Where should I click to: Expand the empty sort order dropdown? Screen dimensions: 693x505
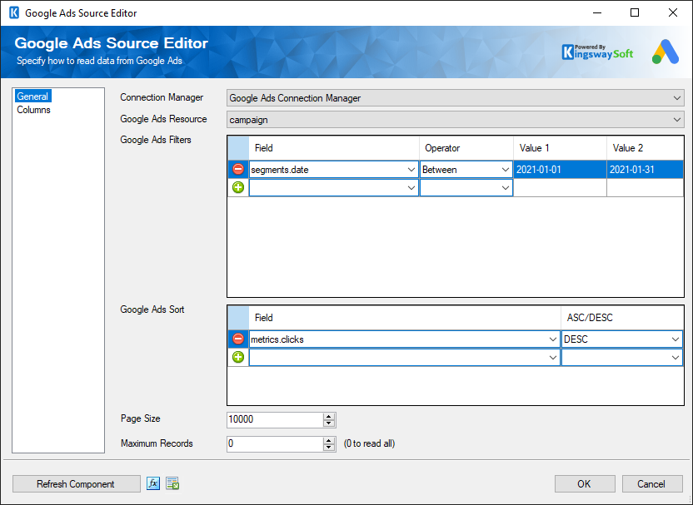click(676, 357)
